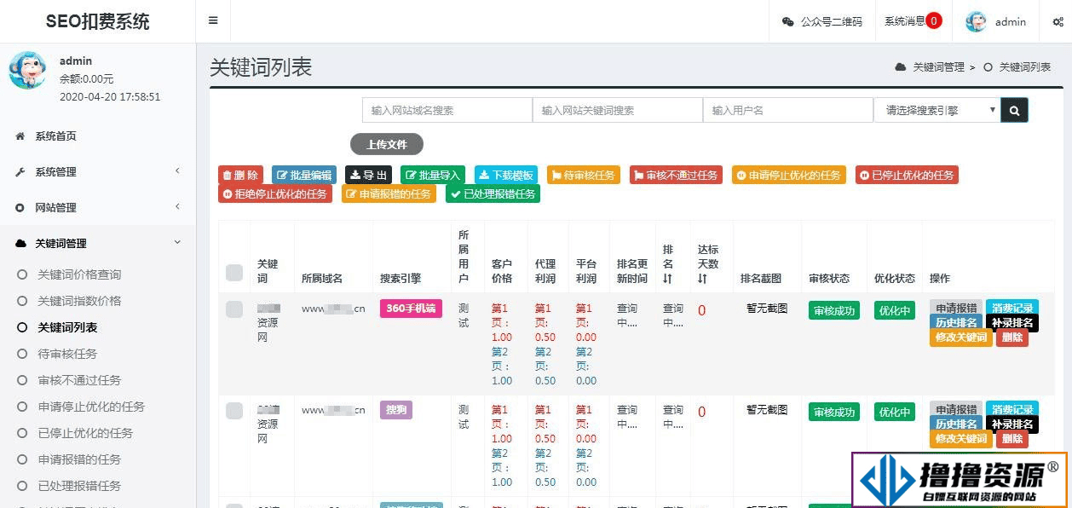Click 申请报错 in the 360手机端 row
1072x508 pixels.
click(x=956, y=308)
